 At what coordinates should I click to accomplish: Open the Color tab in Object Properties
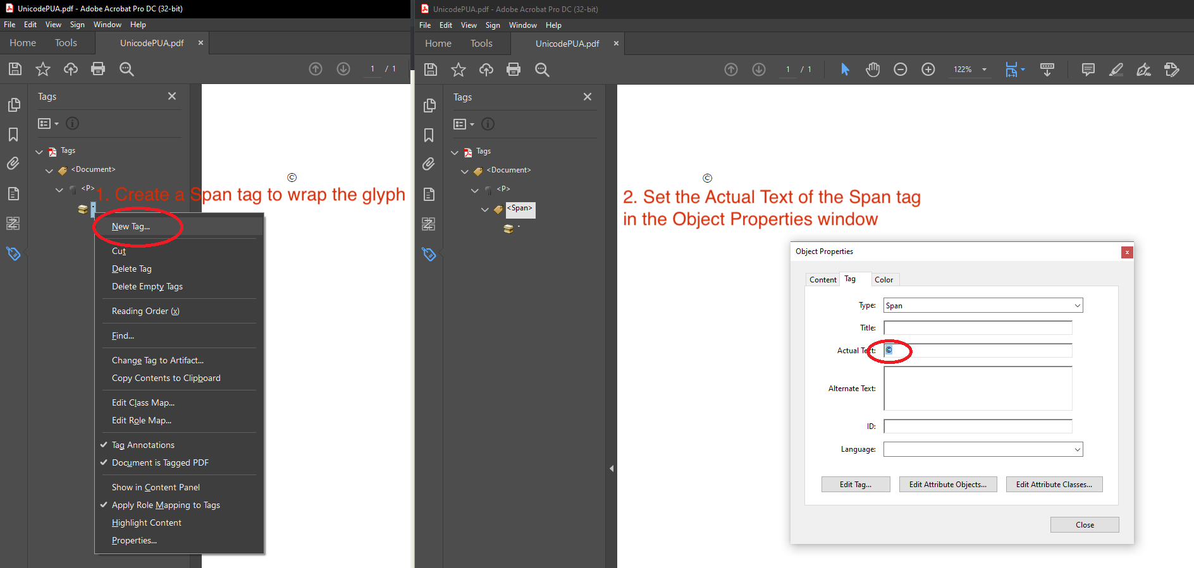click(883, 280)
